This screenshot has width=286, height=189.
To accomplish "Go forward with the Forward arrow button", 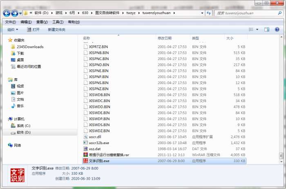I will pos(15,13).
